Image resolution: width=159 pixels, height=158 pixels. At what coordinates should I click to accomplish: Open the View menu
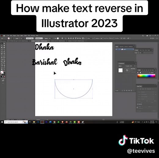tap(29, 36)
